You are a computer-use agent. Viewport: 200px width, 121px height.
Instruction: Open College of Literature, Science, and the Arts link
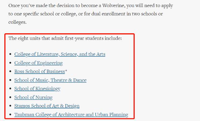[x=60, y=54]
